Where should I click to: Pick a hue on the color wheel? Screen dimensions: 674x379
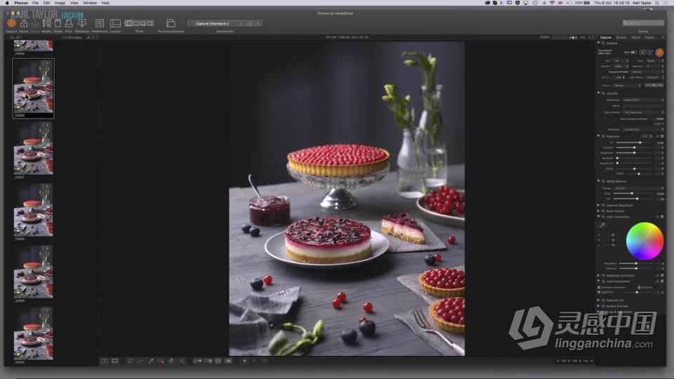coord(645,241)
